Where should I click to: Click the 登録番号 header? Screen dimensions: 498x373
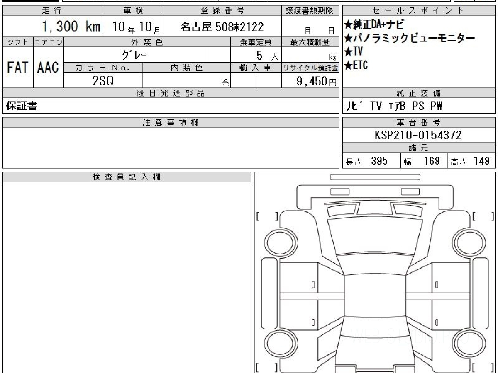(223, 11)
